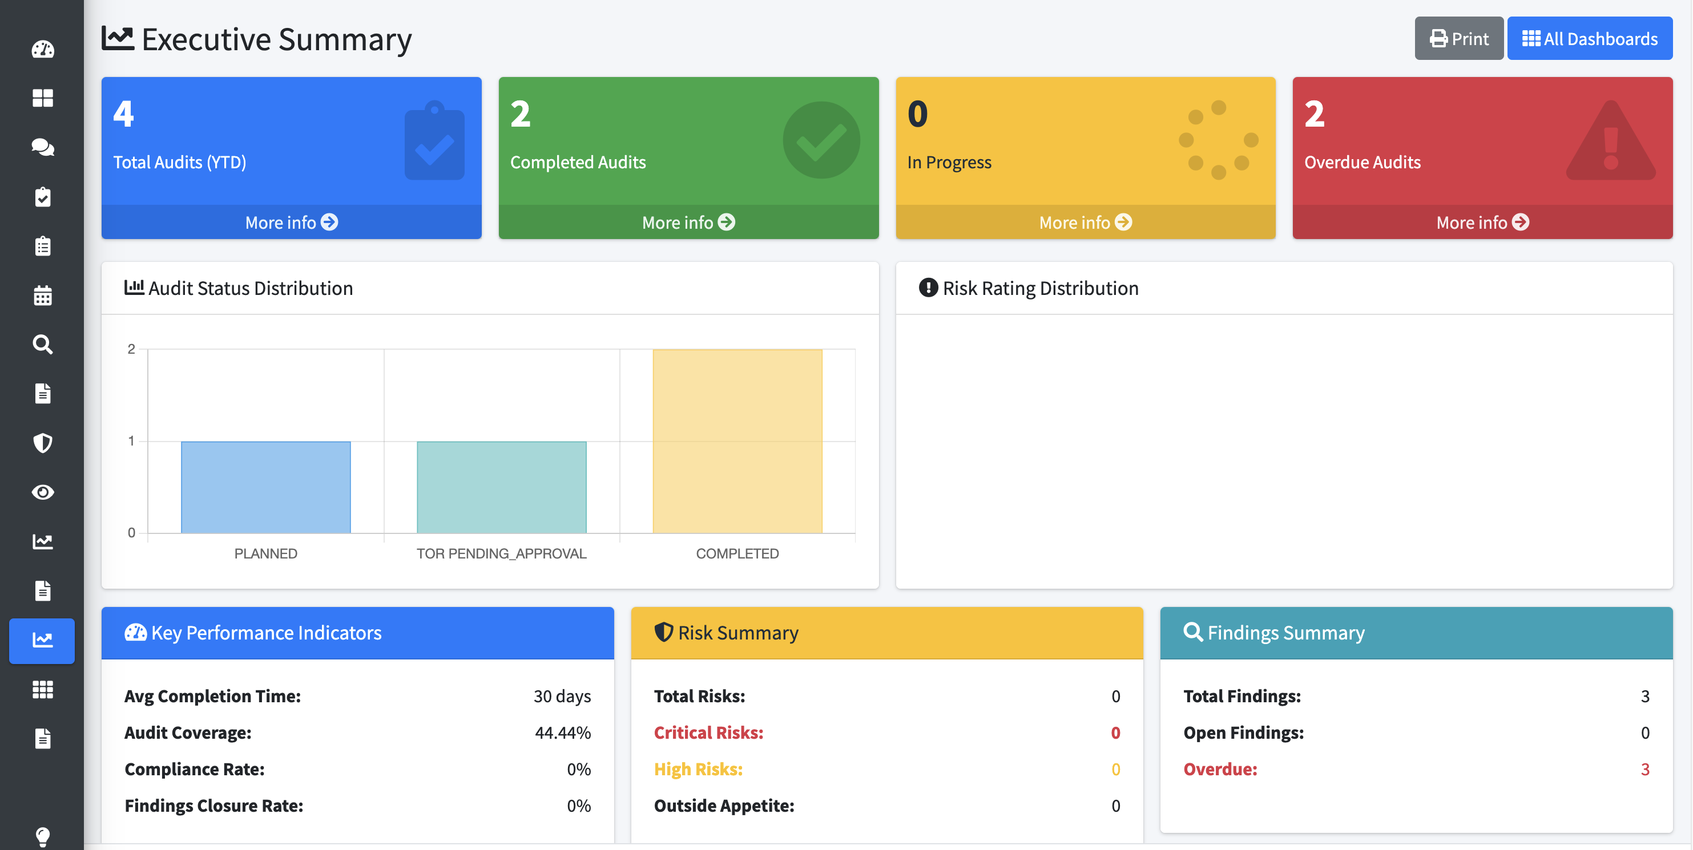
Task: Open the dashboard speedometer icon in sidebar
Action: pyautogui.click(x=42, y=49)
